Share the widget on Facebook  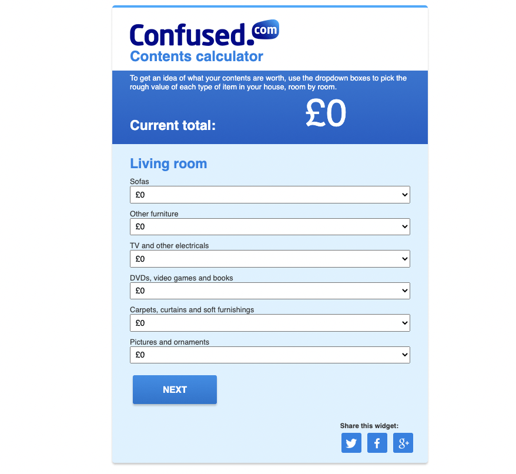coord(377,443)
